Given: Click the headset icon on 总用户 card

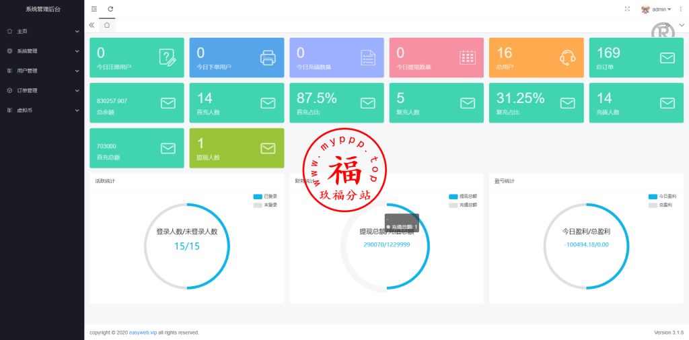Looking at the screenshot, I should [567, 58].
